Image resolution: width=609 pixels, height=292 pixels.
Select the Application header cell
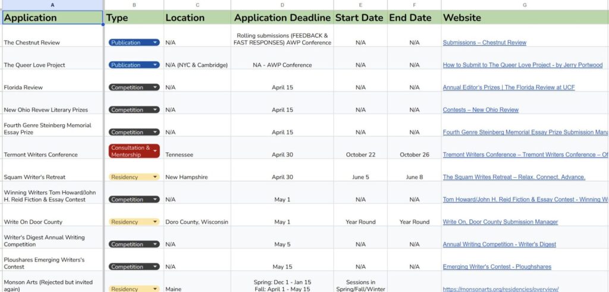(x=52, y=17)
